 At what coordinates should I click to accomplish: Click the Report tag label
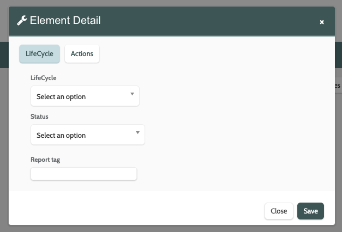pyautogui.click(x=46, y=160)
